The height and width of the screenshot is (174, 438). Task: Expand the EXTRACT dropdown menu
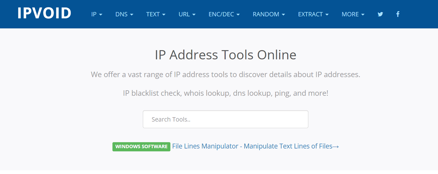click(x=313, y=14)
